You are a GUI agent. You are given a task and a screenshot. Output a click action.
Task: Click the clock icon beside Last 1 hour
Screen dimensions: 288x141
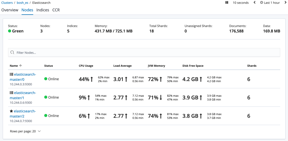tap(262, 3)
